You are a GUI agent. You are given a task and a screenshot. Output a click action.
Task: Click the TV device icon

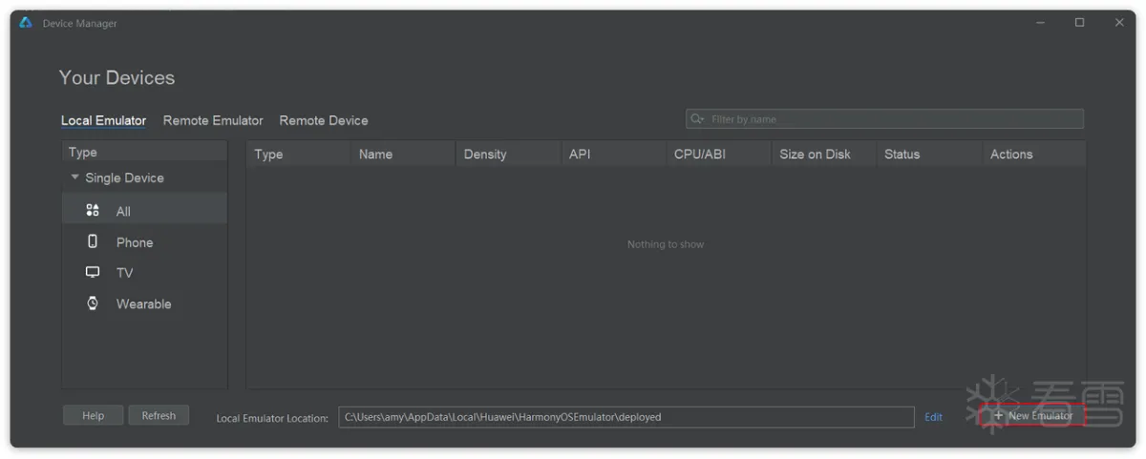(x=93, y=272)
